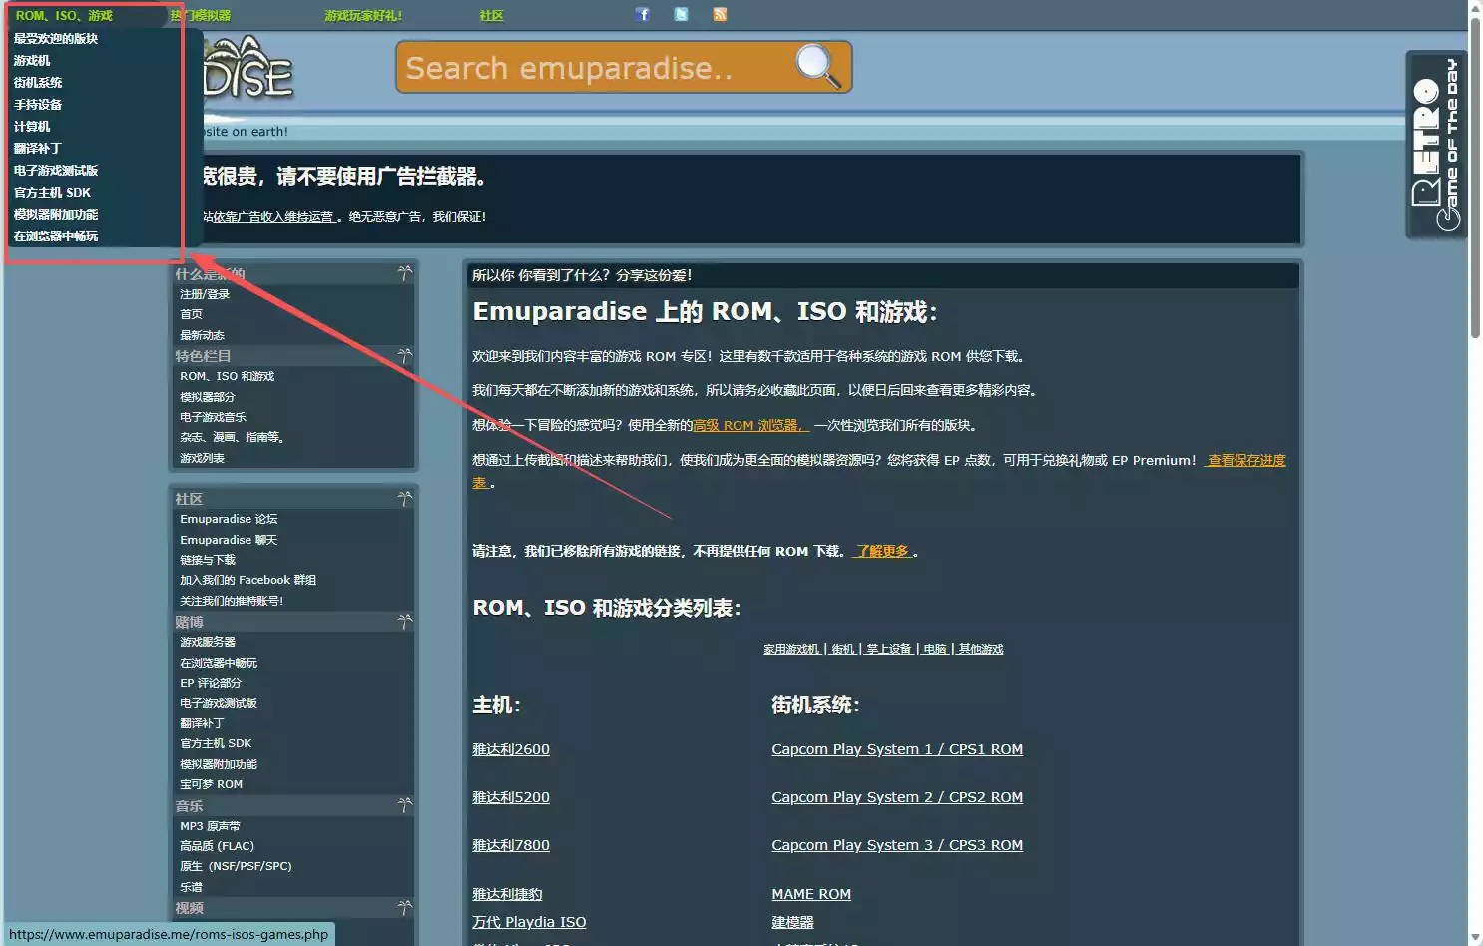Open the 建模器 link under arcade systems
Viewport: 1483px width, 946px height.
coord(792,922)
